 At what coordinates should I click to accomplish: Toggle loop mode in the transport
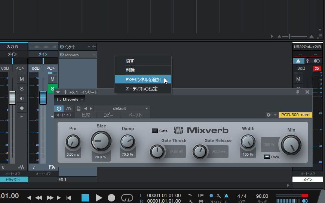(x=127, y=198)
